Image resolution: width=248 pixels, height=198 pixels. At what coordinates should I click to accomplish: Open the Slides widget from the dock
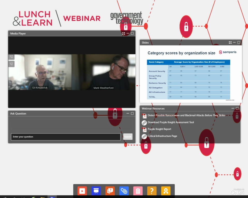[x=96, y=191]
